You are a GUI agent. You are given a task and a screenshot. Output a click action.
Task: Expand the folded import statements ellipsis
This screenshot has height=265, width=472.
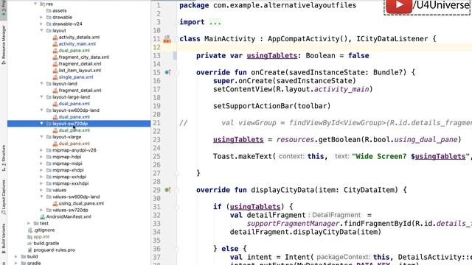click(215, 22)
